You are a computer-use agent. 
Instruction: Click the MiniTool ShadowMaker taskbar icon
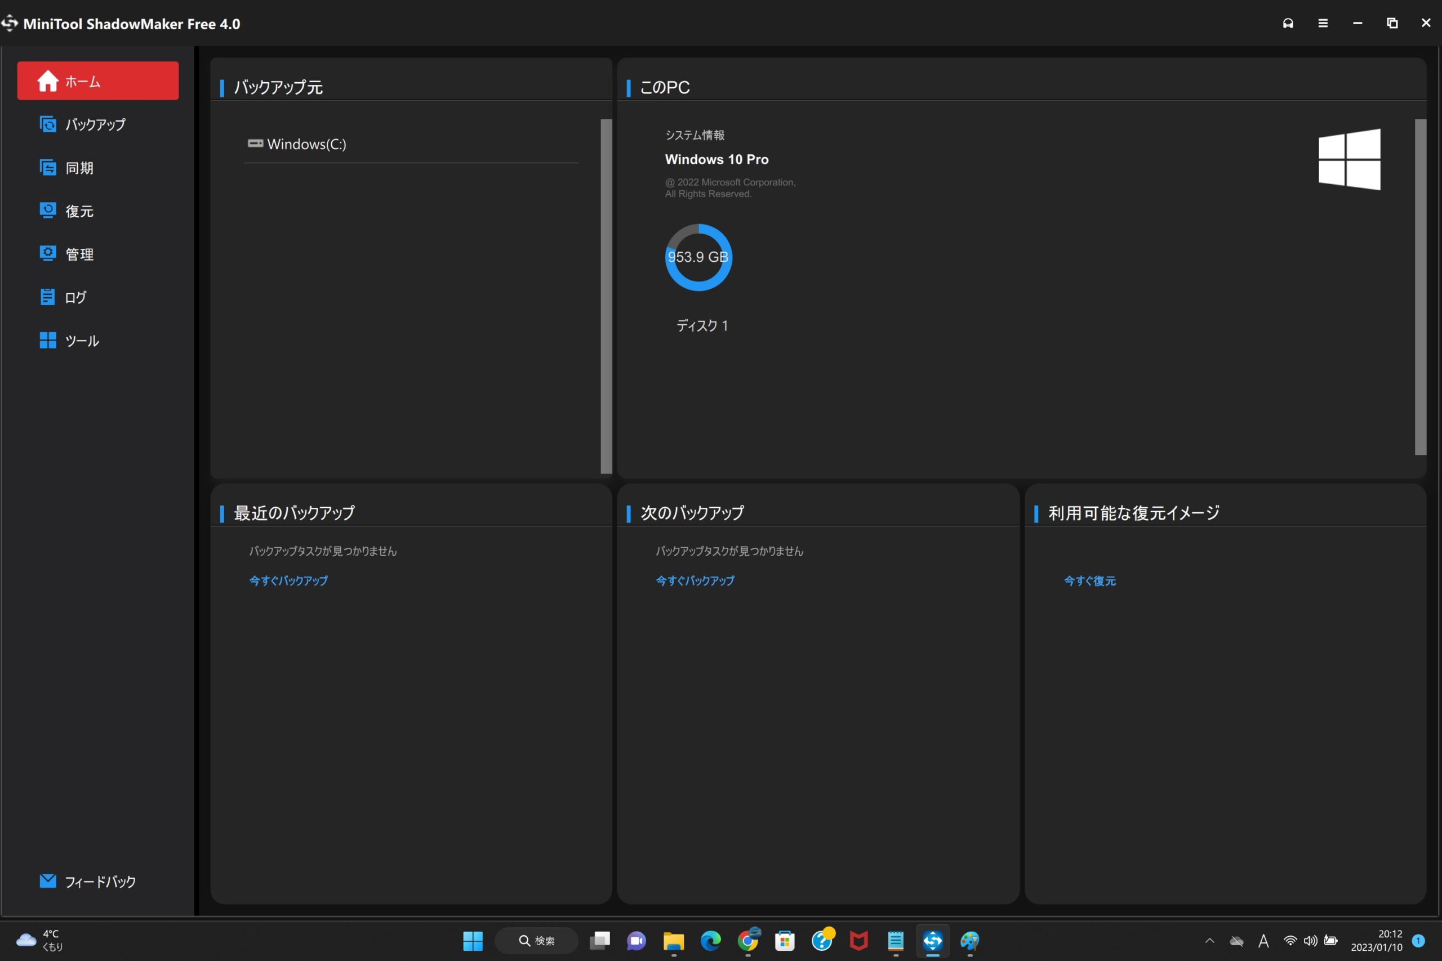click(x=933, y=940)
